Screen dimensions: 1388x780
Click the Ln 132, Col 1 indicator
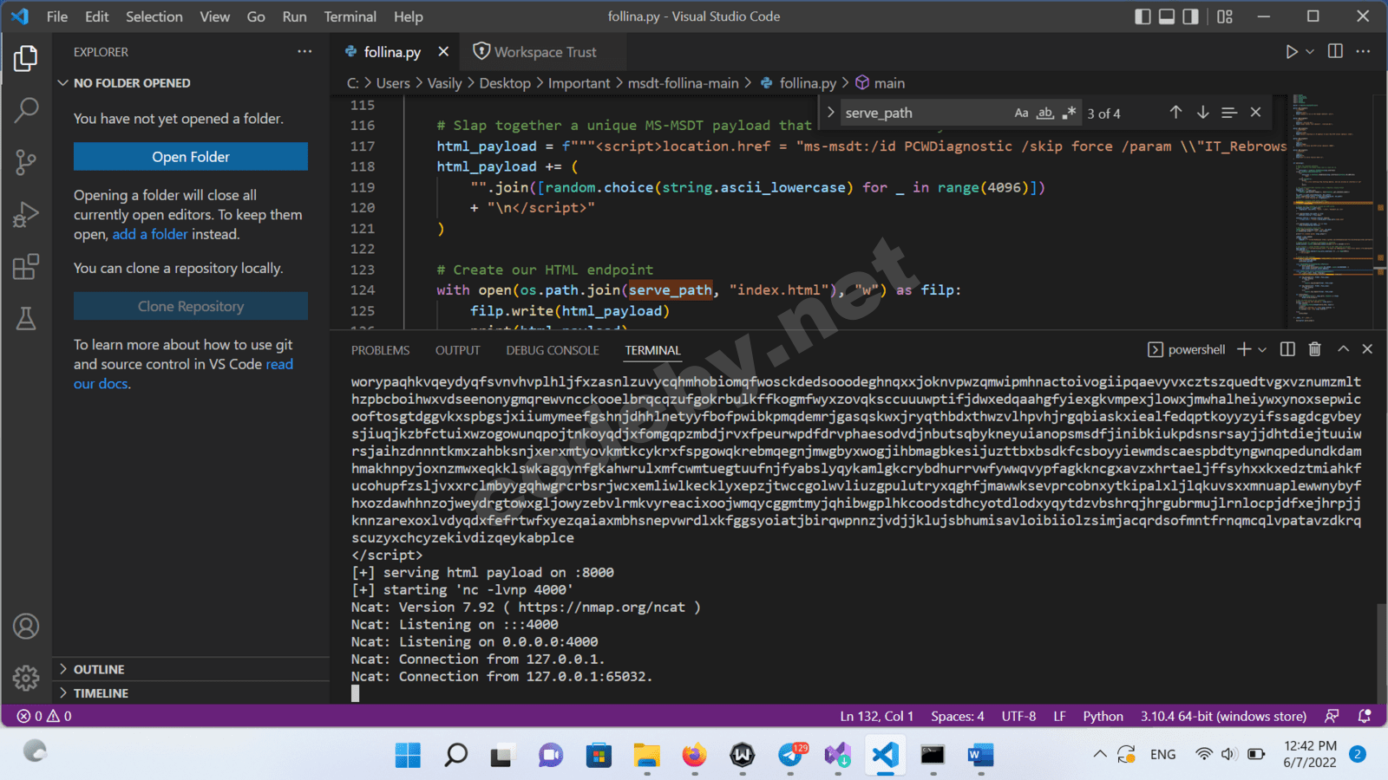[x=876, y=716]
